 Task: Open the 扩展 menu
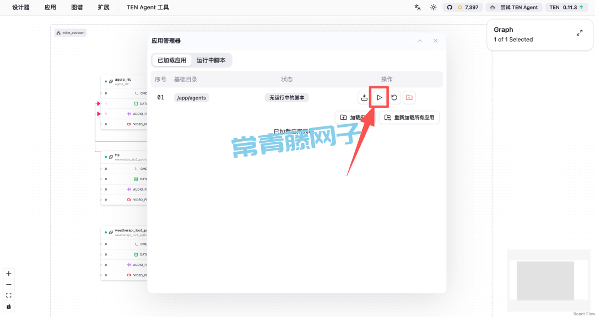(x=104, y=8)
